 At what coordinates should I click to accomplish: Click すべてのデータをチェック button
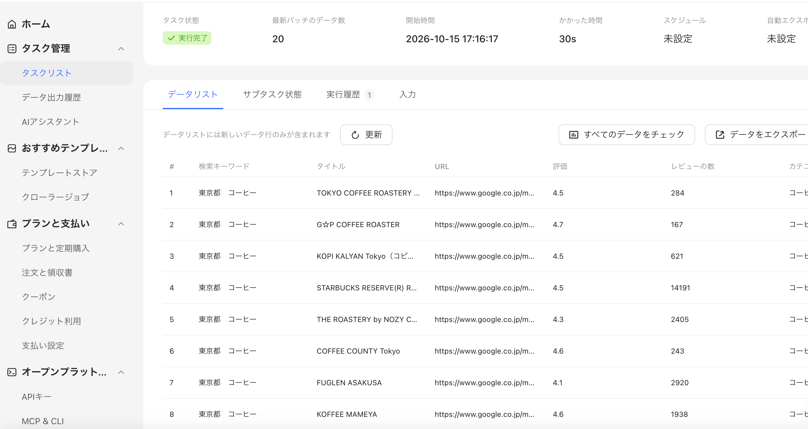click(x=626, y=135)
